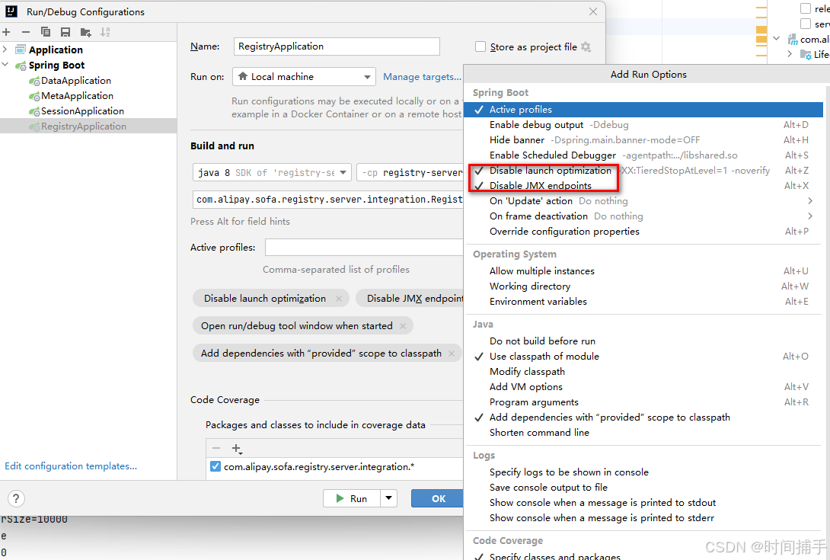830x560 pixels.
Task: Expand the Application tree node
Action: coord(6,49)
